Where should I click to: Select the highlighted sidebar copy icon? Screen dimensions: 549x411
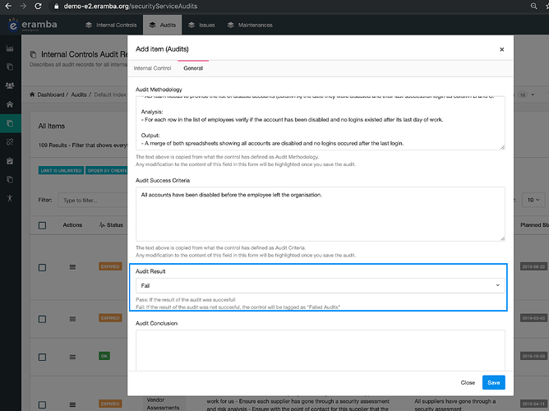(10, 123)
